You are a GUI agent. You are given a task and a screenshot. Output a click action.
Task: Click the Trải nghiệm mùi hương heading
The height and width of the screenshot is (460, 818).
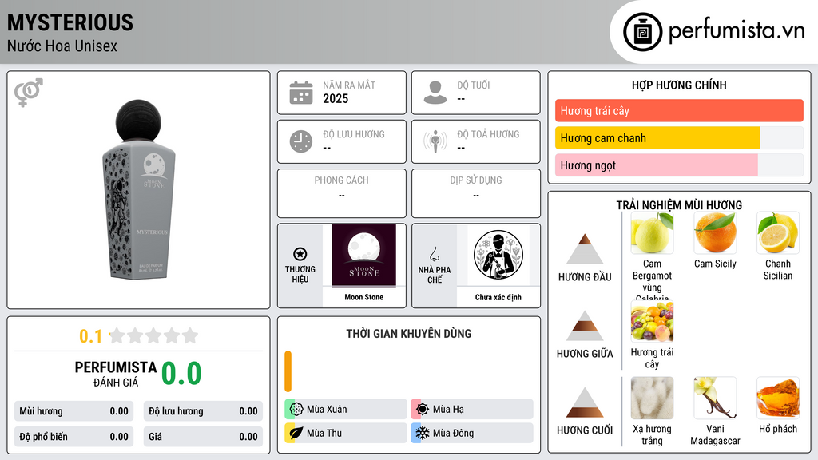coord(679,205)
